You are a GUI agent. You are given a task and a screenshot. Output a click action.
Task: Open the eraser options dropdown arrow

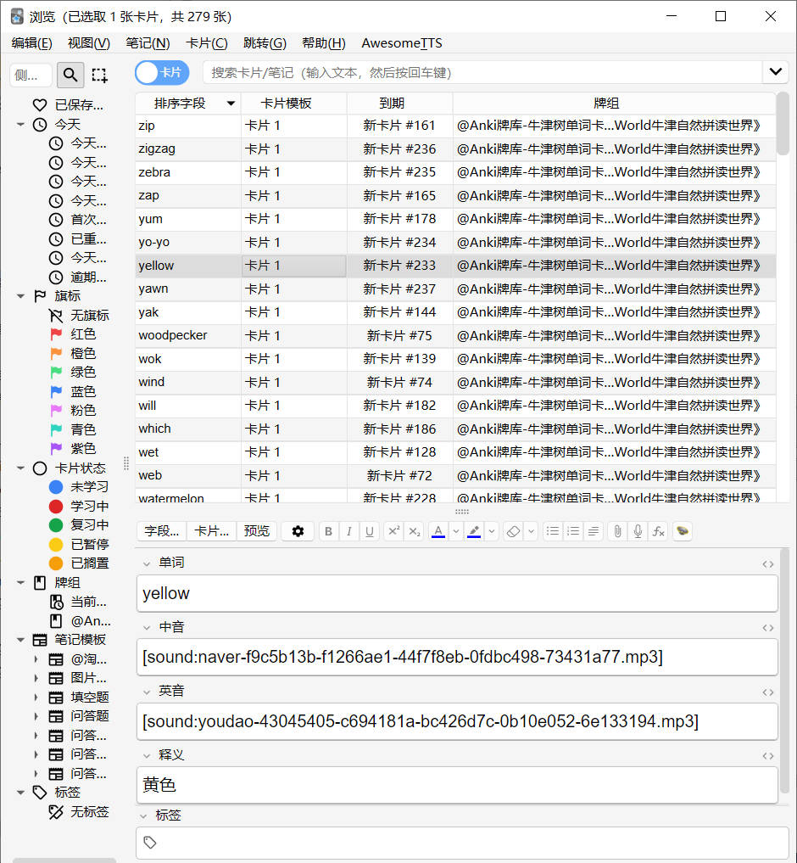531,532
